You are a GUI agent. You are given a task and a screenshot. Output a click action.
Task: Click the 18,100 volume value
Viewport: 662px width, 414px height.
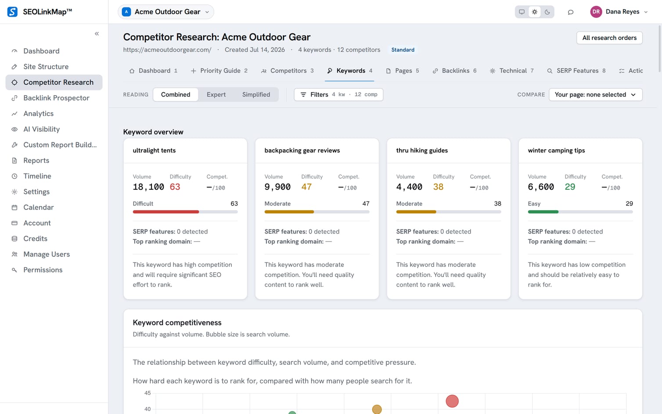[x=148, y=187]
